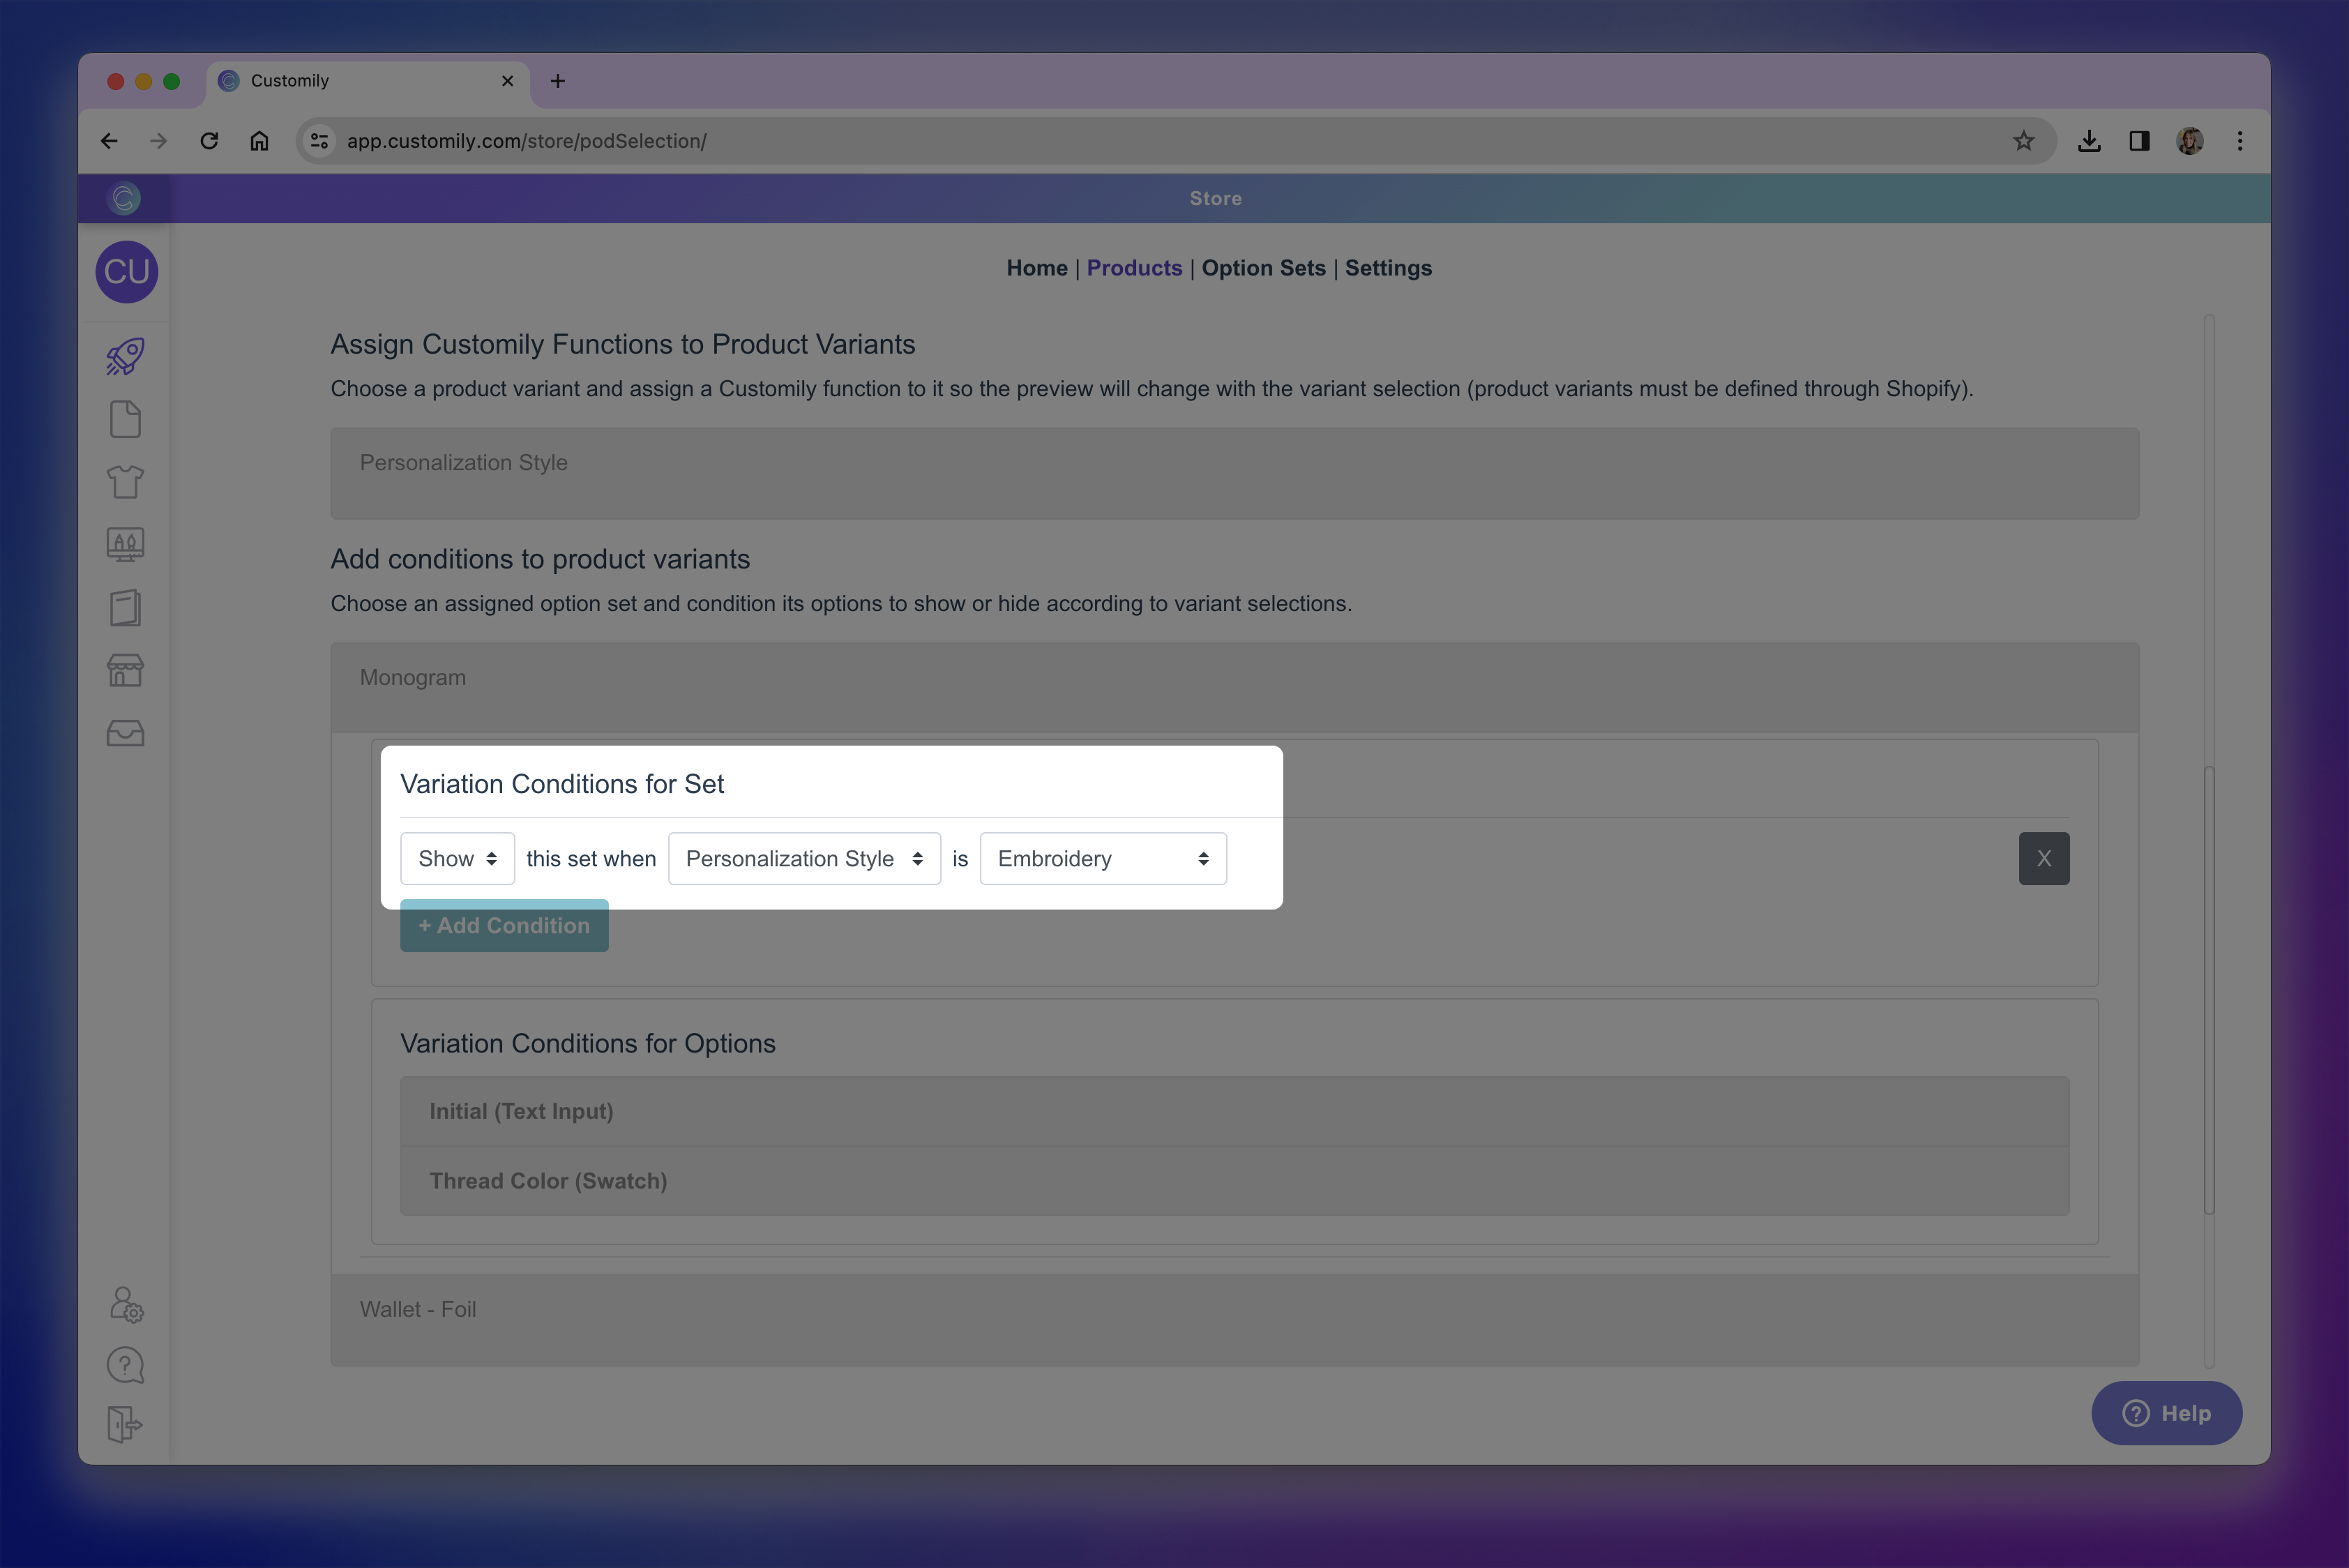Select the t-shirt products icon
Viewport: 2349px width, 1568px height.
point(125,482)
